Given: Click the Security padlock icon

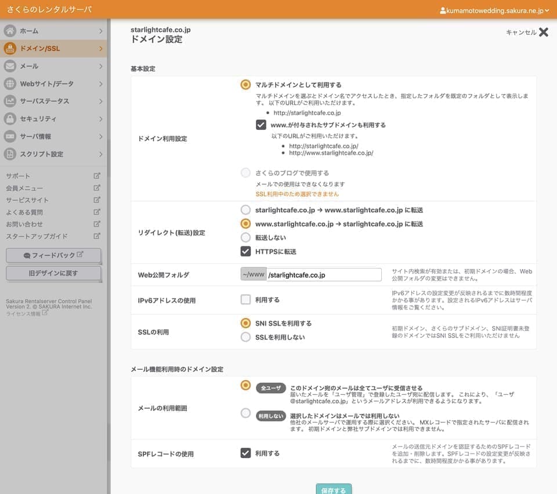Looking at the screenshot, I should pos(10,119).
